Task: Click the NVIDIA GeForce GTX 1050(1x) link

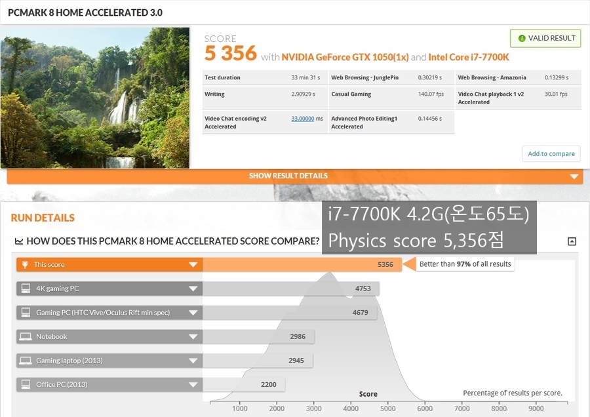Action: [345, 57]
